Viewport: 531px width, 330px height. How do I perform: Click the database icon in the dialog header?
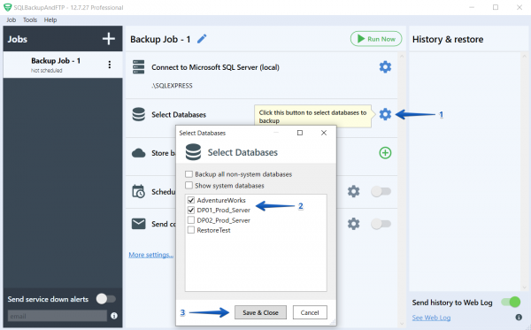pos(193,152)
